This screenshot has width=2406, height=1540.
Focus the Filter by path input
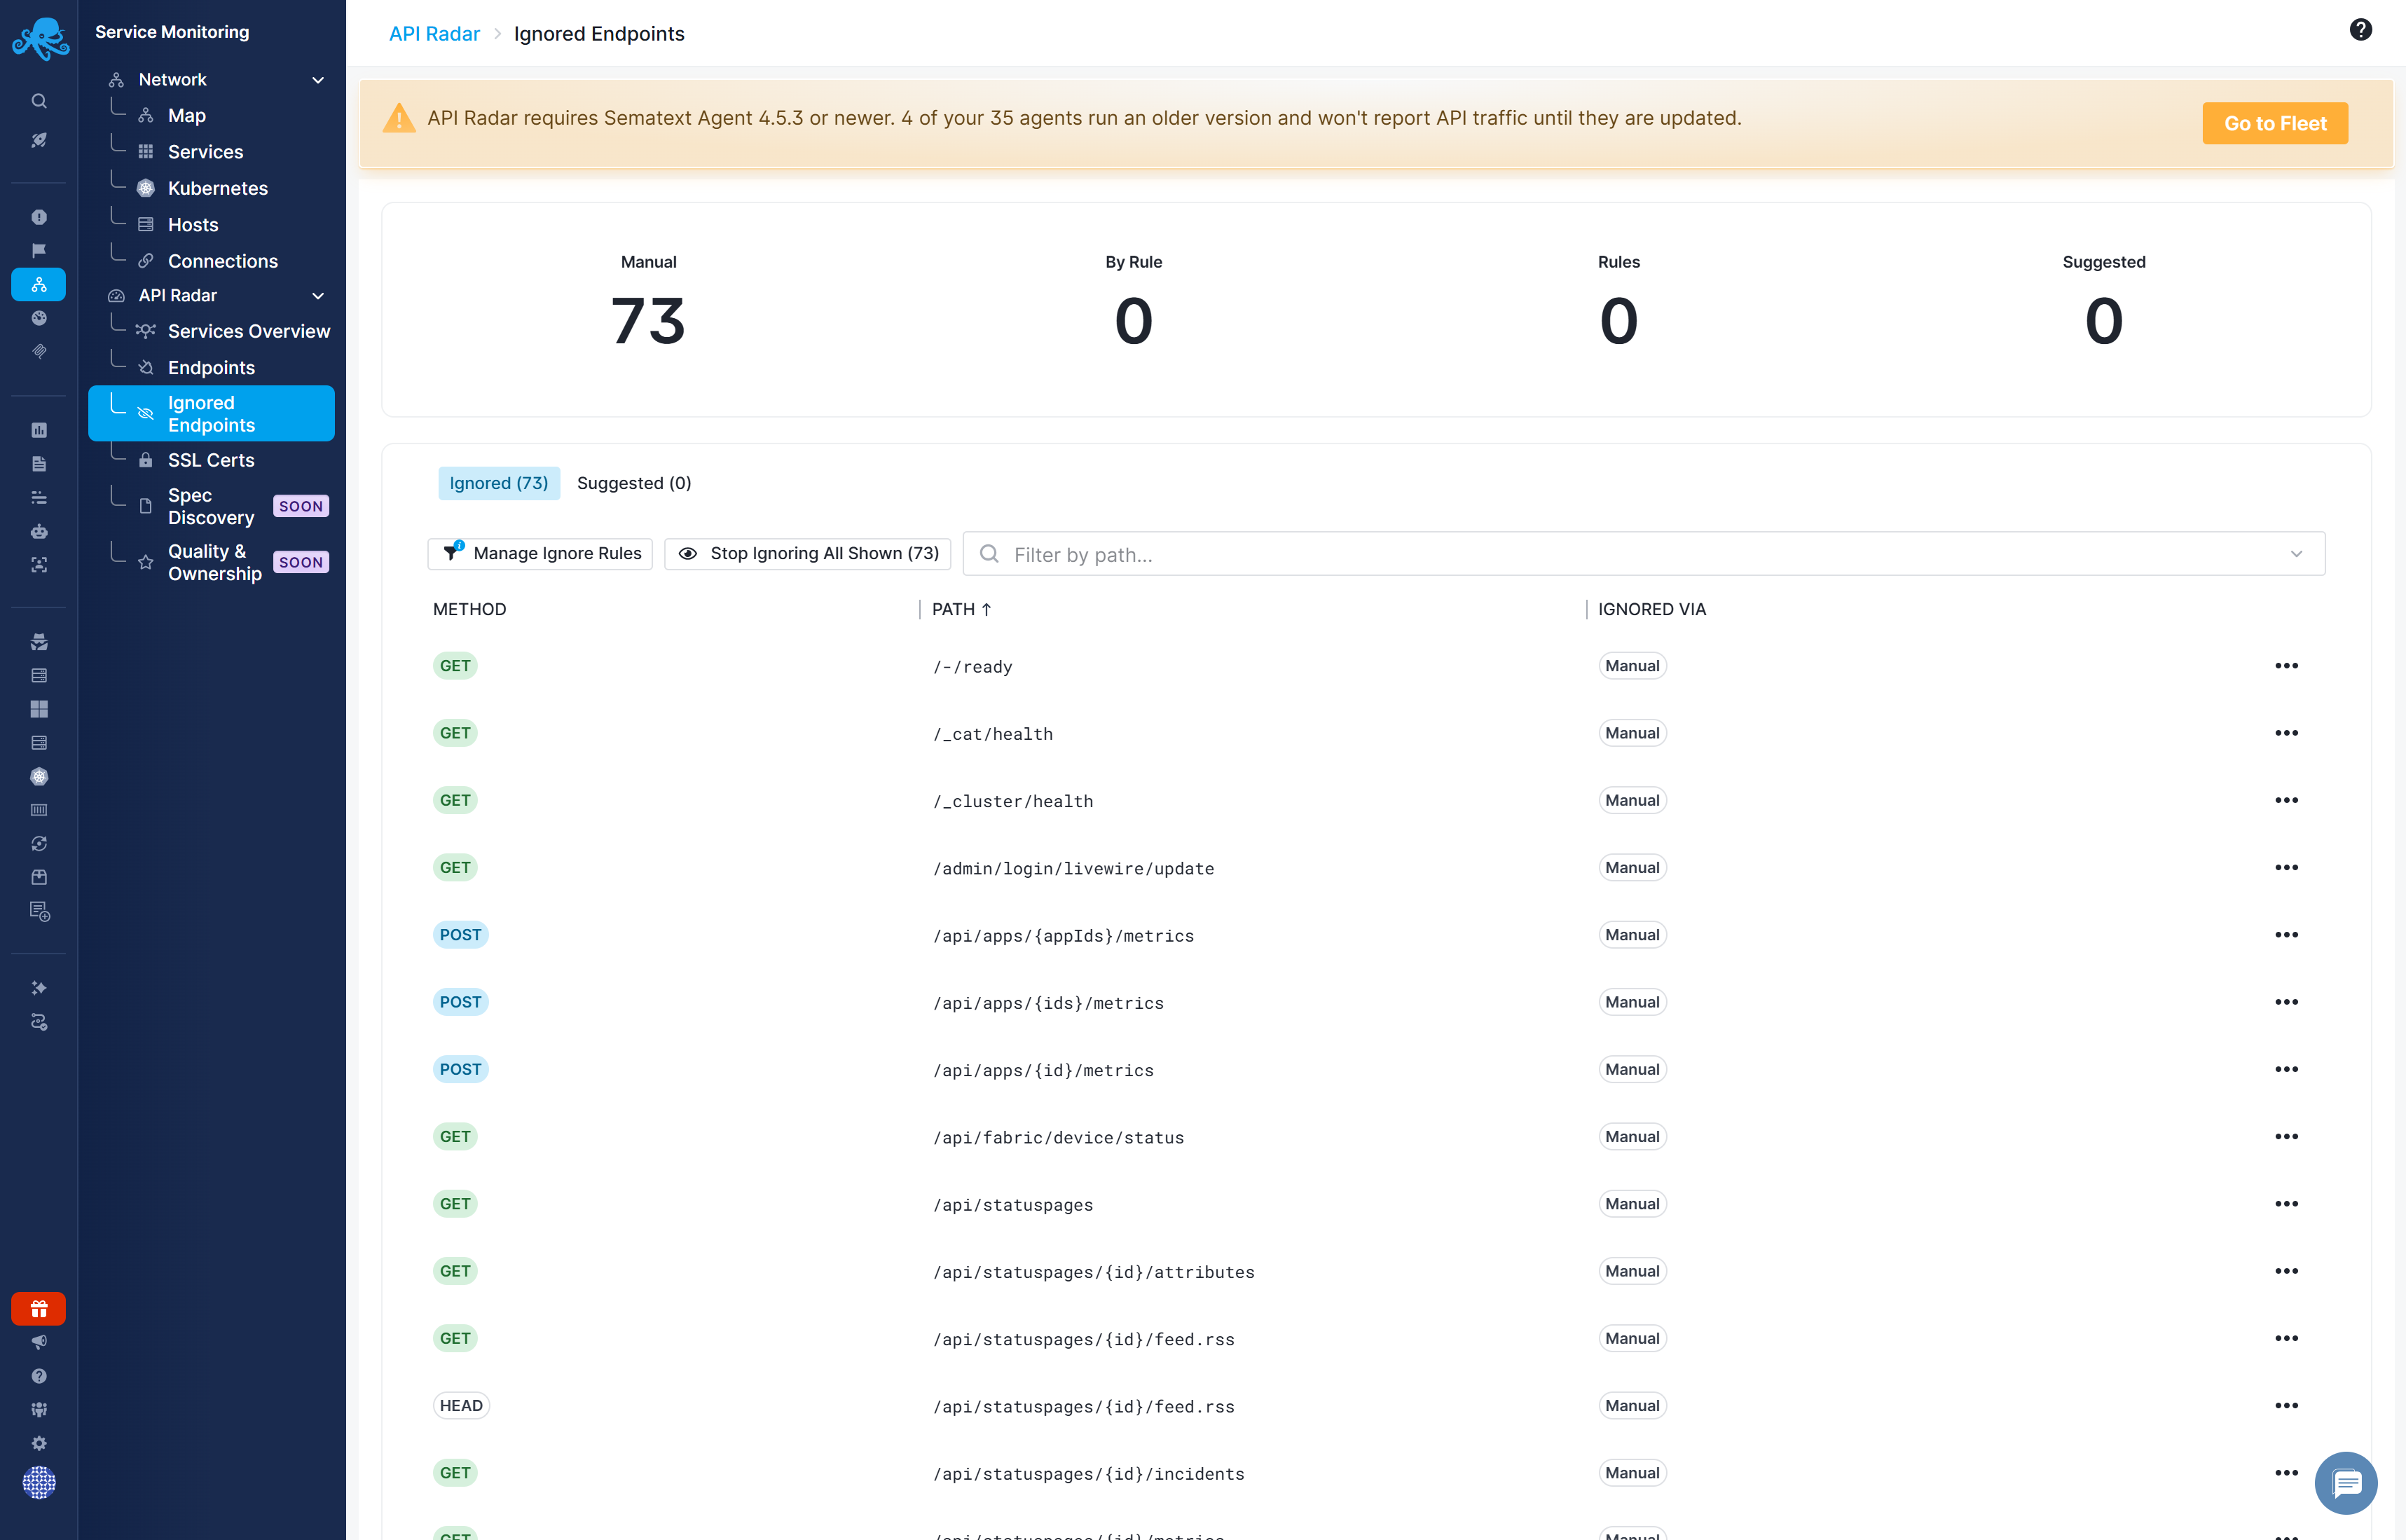(x=1643, y=554)
